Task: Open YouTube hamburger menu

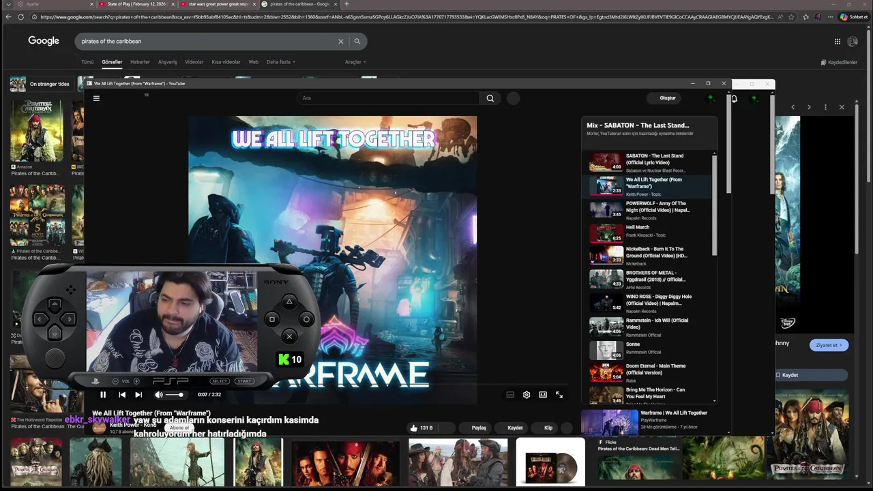Action: point(96,98)
